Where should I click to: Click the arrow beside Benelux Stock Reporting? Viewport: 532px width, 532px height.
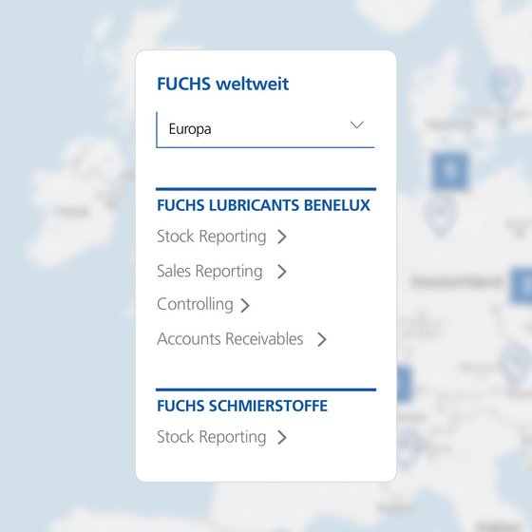[x=282, y=237]
